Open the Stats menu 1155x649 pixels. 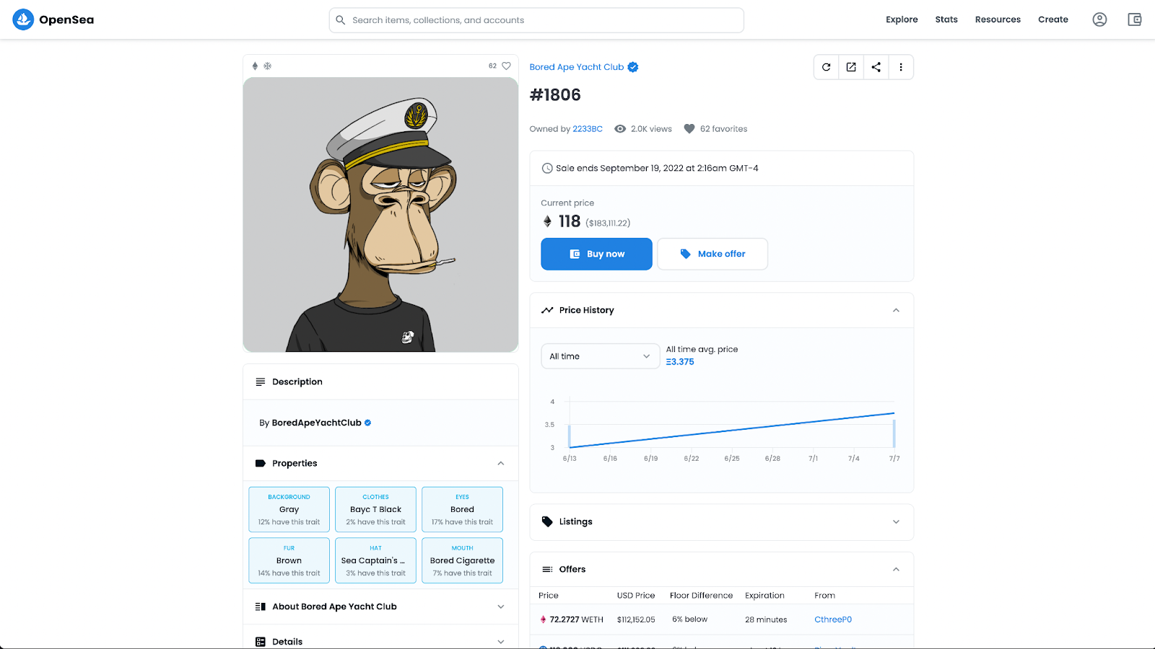tap(946, 19)
